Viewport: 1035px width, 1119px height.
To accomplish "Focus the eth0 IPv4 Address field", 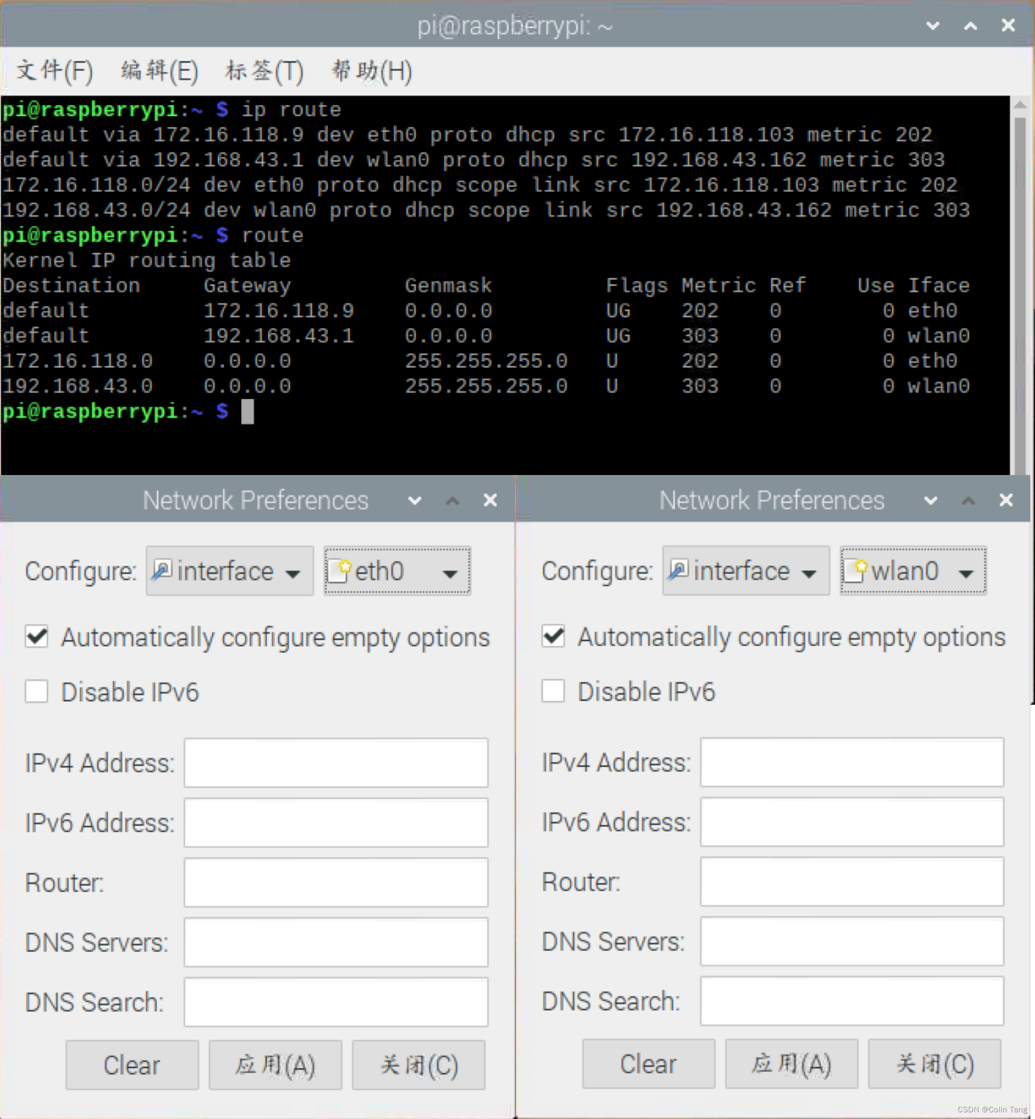I will (x=336, y=763).
